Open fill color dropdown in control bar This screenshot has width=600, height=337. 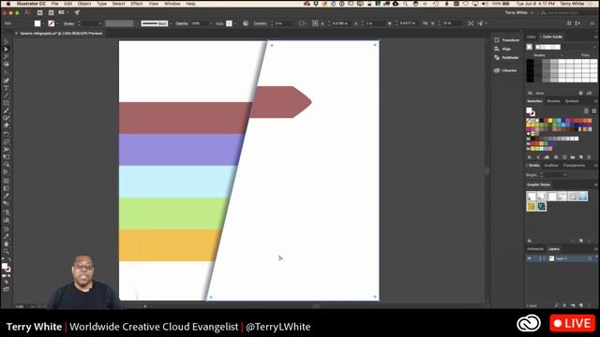[43, 23]
